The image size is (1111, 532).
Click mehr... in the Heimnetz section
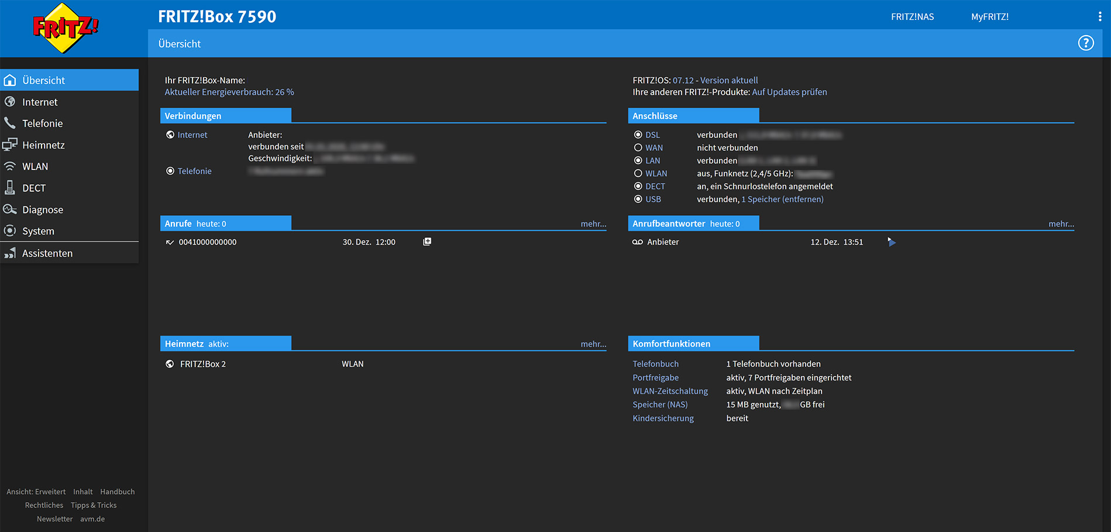pos(593,344)
